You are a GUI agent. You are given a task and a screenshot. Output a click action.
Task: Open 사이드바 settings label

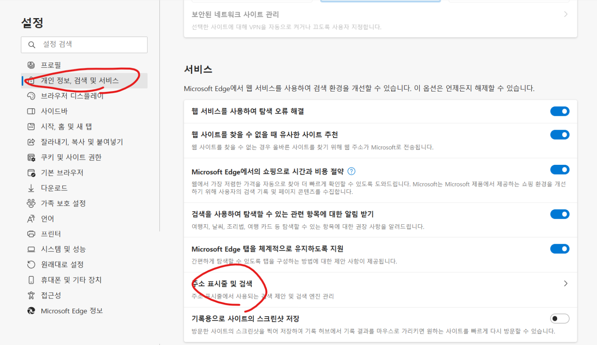point(54,111)
